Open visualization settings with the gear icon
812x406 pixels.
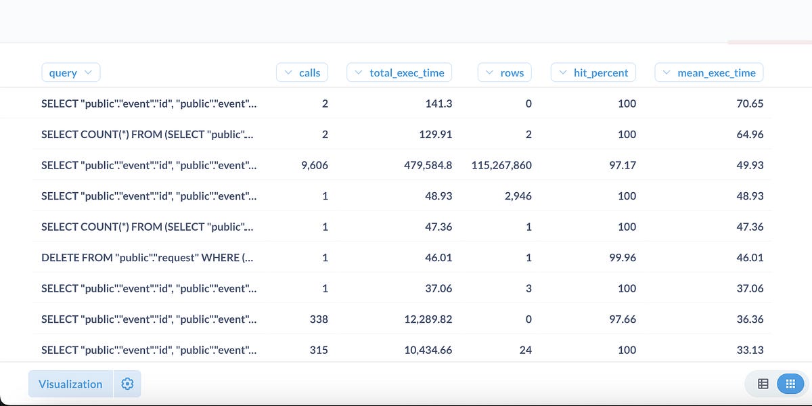127,384
